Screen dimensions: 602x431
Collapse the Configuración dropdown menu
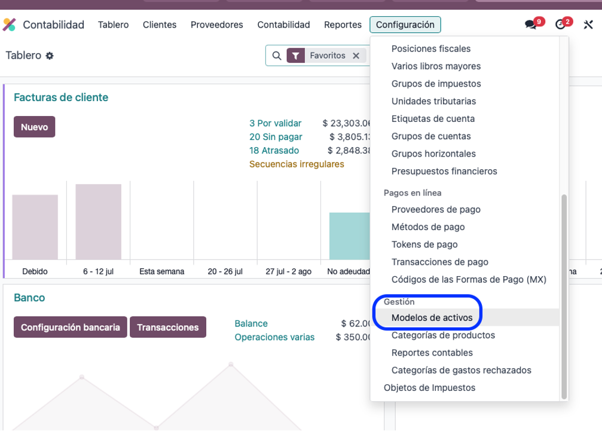[405, 25]
